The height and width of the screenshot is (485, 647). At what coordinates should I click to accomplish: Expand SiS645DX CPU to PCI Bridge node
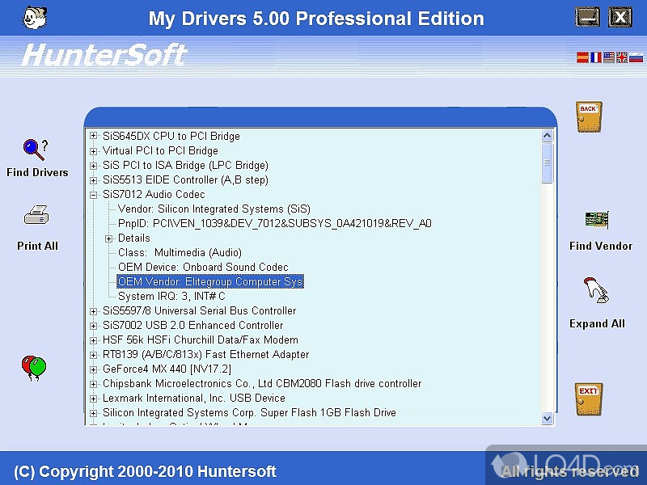(94, 136)
